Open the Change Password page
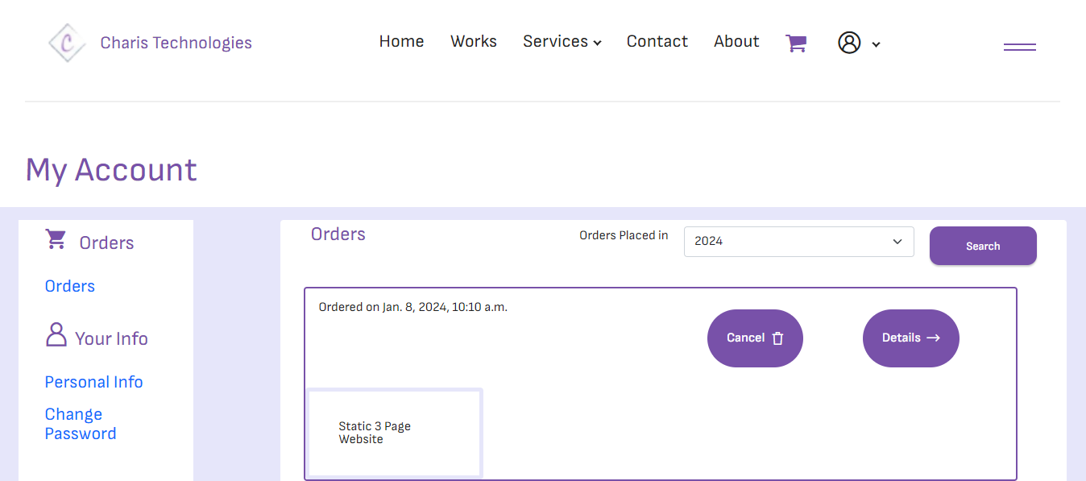1086x481 pixels. coord(80,423)
